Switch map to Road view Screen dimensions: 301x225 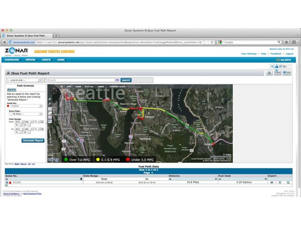coord(69,87)
